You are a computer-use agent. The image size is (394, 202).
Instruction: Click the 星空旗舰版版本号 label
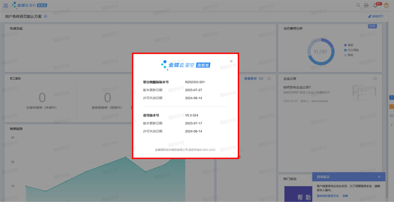point(156,82)
